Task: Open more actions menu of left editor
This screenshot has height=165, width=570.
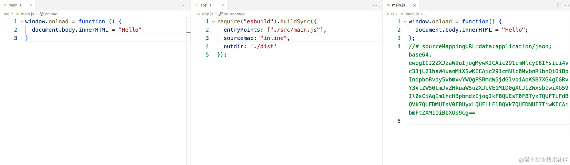Action: coord(183,5)
